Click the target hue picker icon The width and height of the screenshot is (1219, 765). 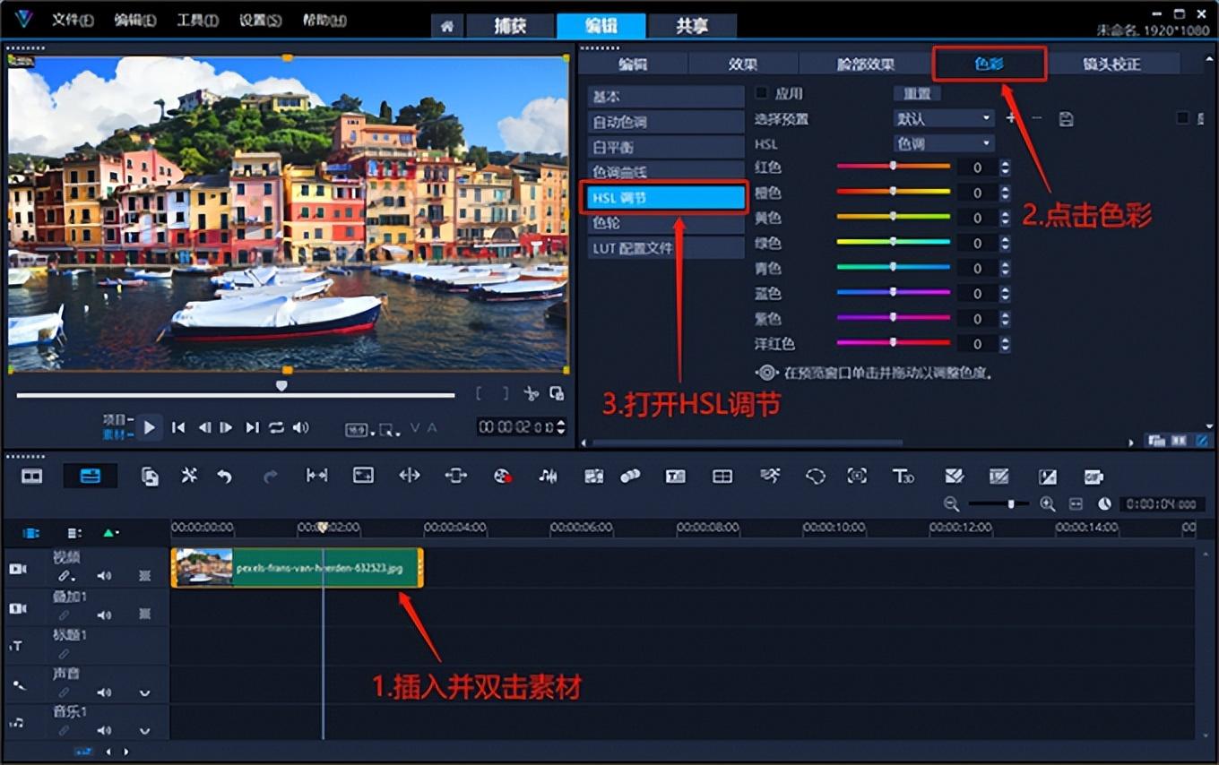(x=766, y=373)
